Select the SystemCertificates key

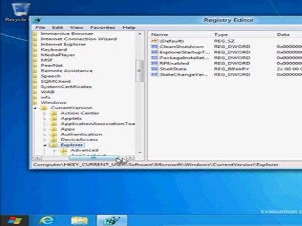tap(66, 87)
